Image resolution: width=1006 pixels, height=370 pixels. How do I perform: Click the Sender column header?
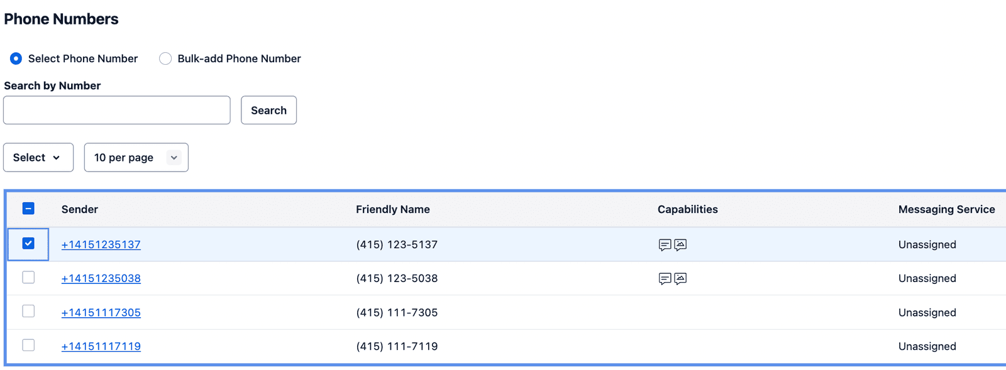pos(79,209)
